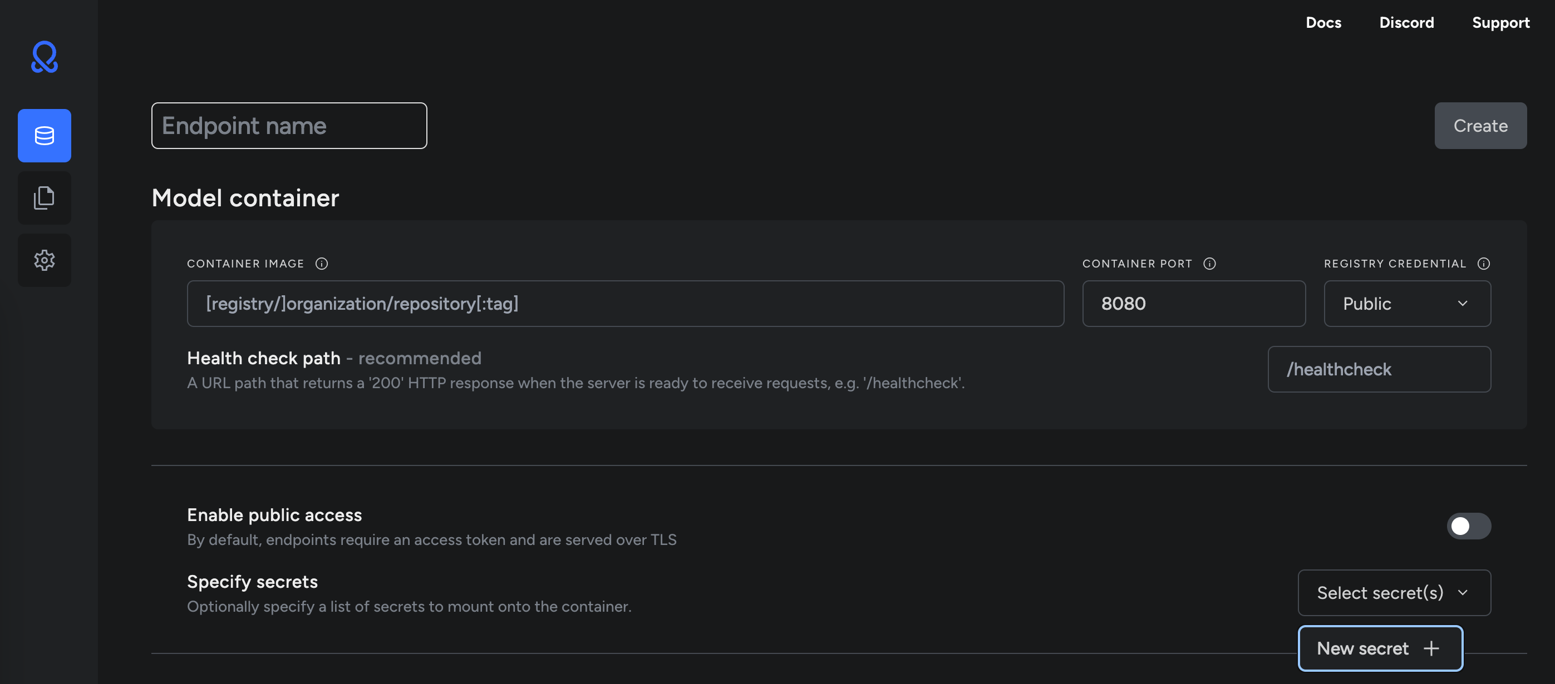
Task: Click the New secret button text
Action: click(1362, 648)
